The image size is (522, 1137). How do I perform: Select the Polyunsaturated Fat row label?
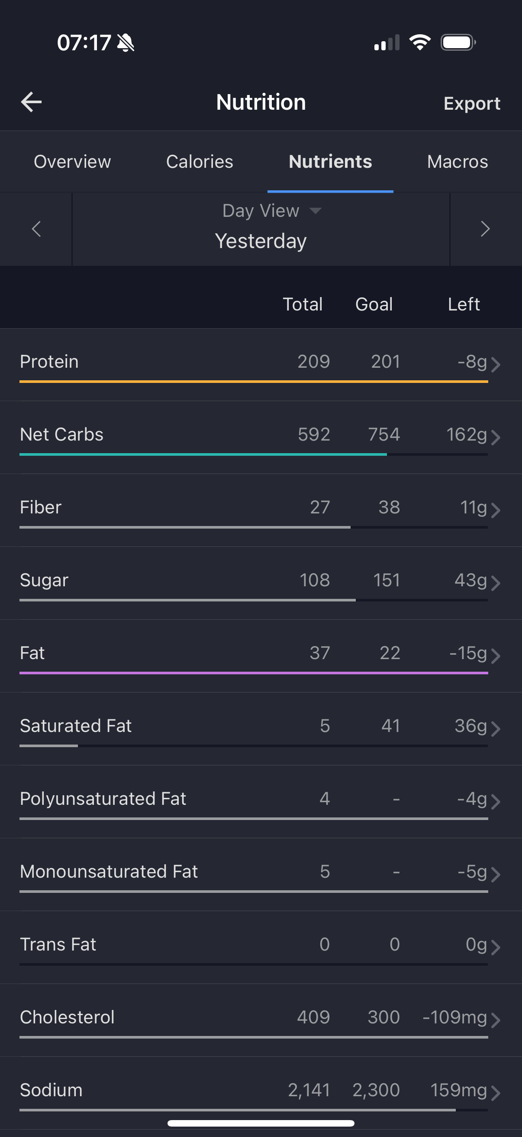103,799
